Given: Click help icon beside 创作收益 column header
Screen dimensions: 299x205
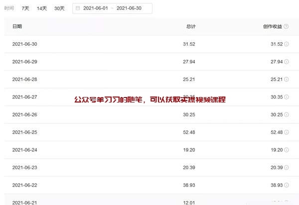Looking at the screenshot, I should (286, 26).
